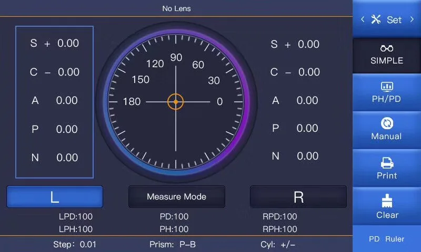Click the PD:100 readout

coord(174,216)
